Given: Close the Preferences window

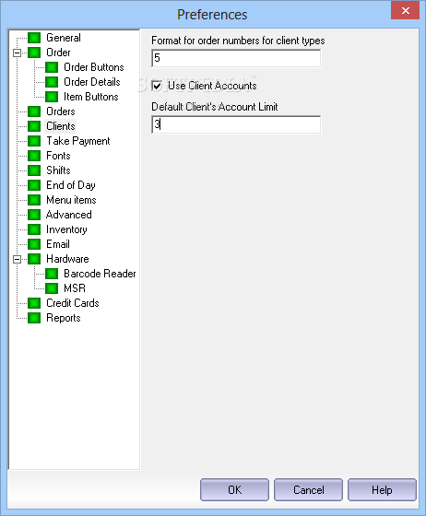Looking at the screenshot, I should (406, 10).
